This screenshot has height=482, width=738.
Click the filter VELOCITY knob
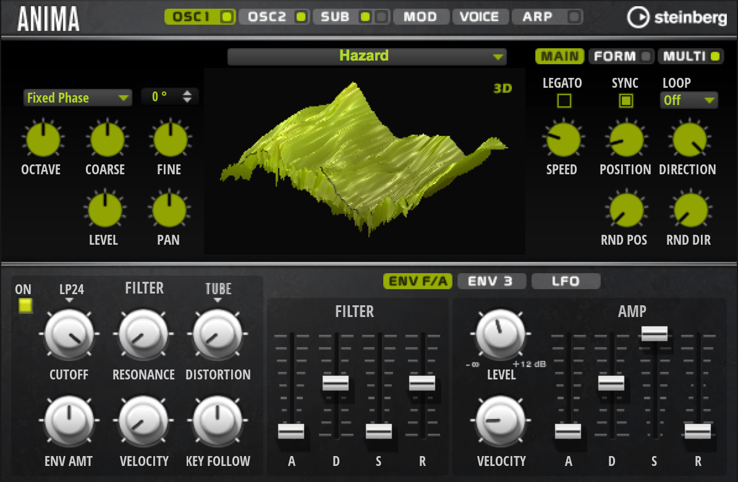(x=143, y=420)
